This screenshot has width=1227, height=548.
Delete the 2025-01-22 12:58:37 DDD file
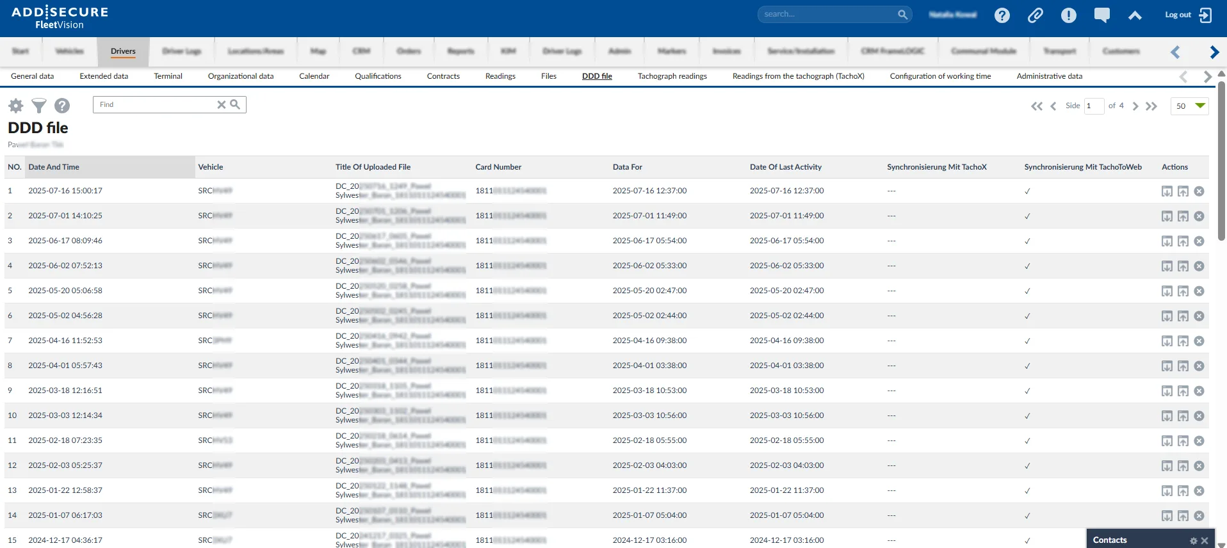click(1199, 490)
